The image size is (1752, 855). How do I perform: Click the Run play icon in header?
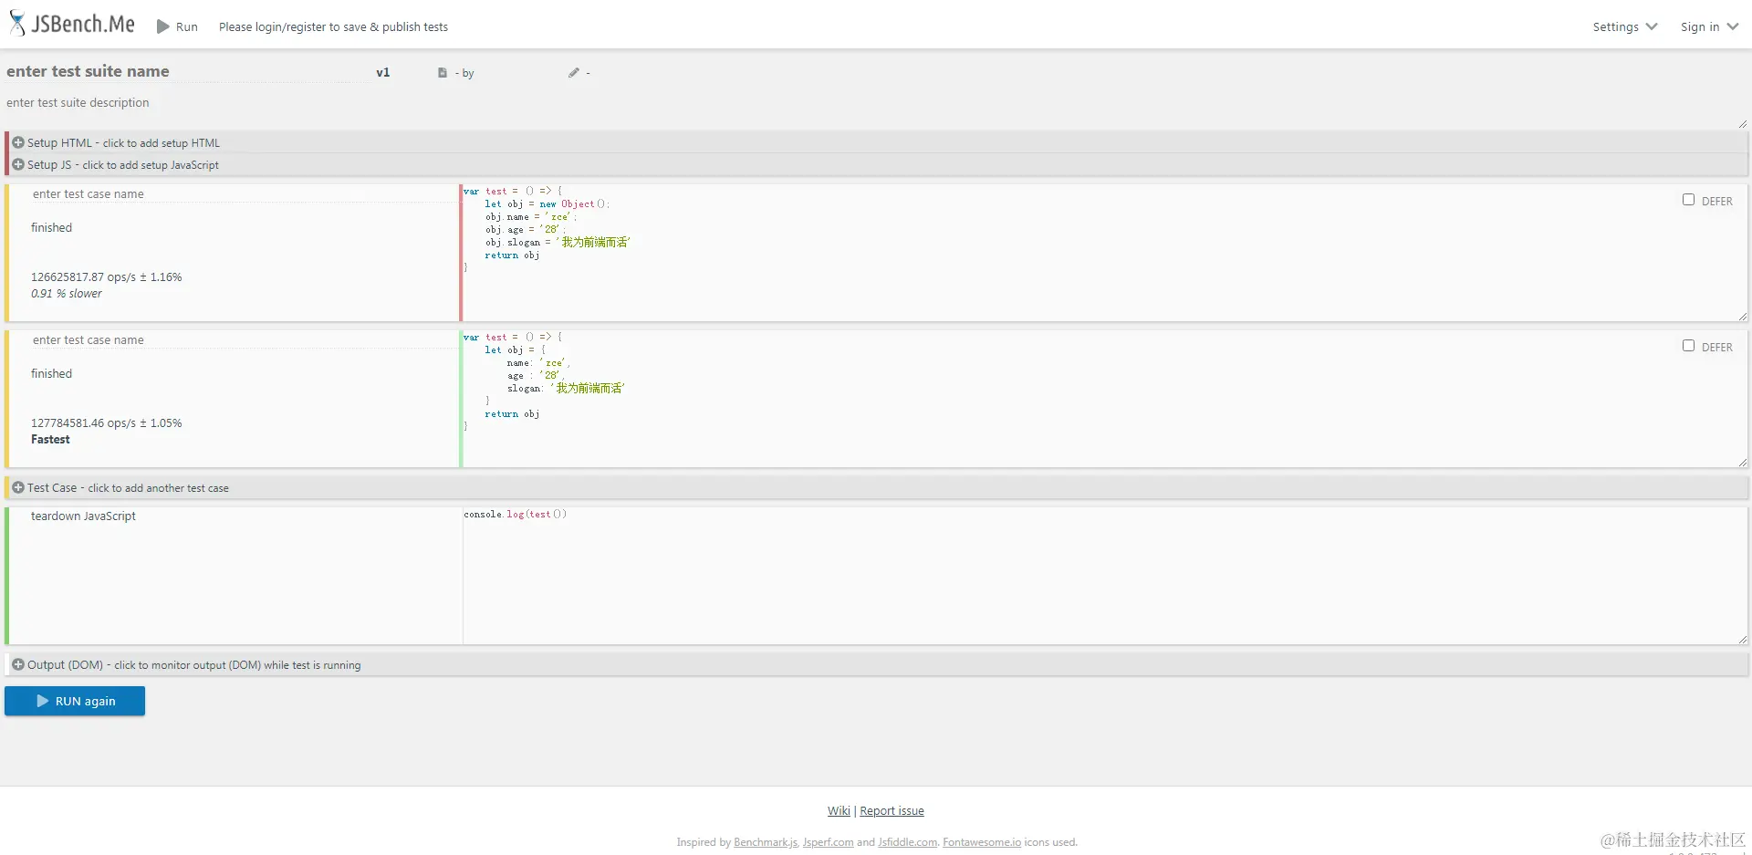pos(163,26)
